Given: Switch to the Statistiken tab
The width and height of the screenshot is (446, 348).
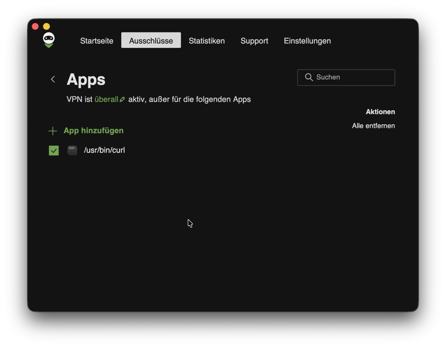Looking at the screenshot, I should pyautogui.click(x=207, y=41).
